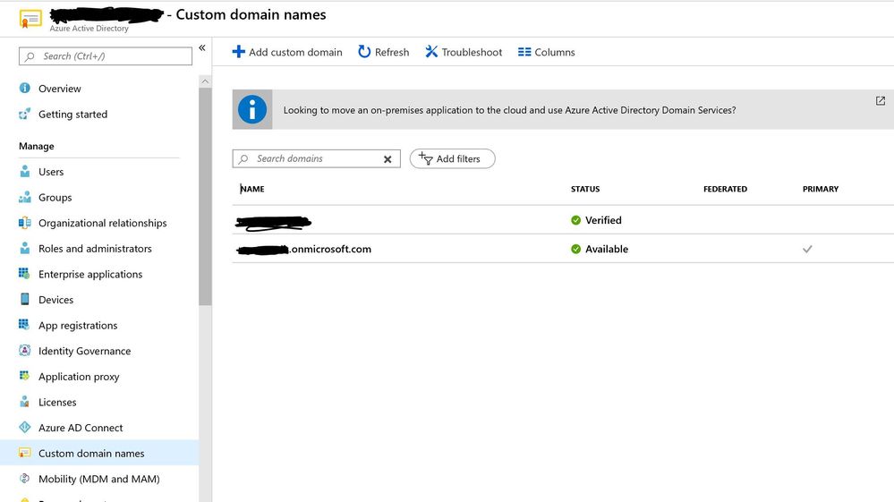
Task: Click the Verified status cell
Action: coord(596,220)
